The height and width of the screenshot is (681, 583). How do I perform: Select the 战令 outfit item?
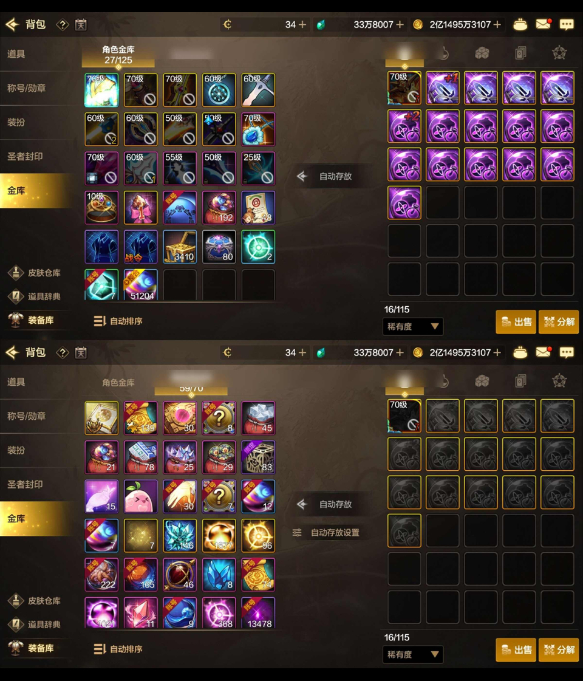141,247
